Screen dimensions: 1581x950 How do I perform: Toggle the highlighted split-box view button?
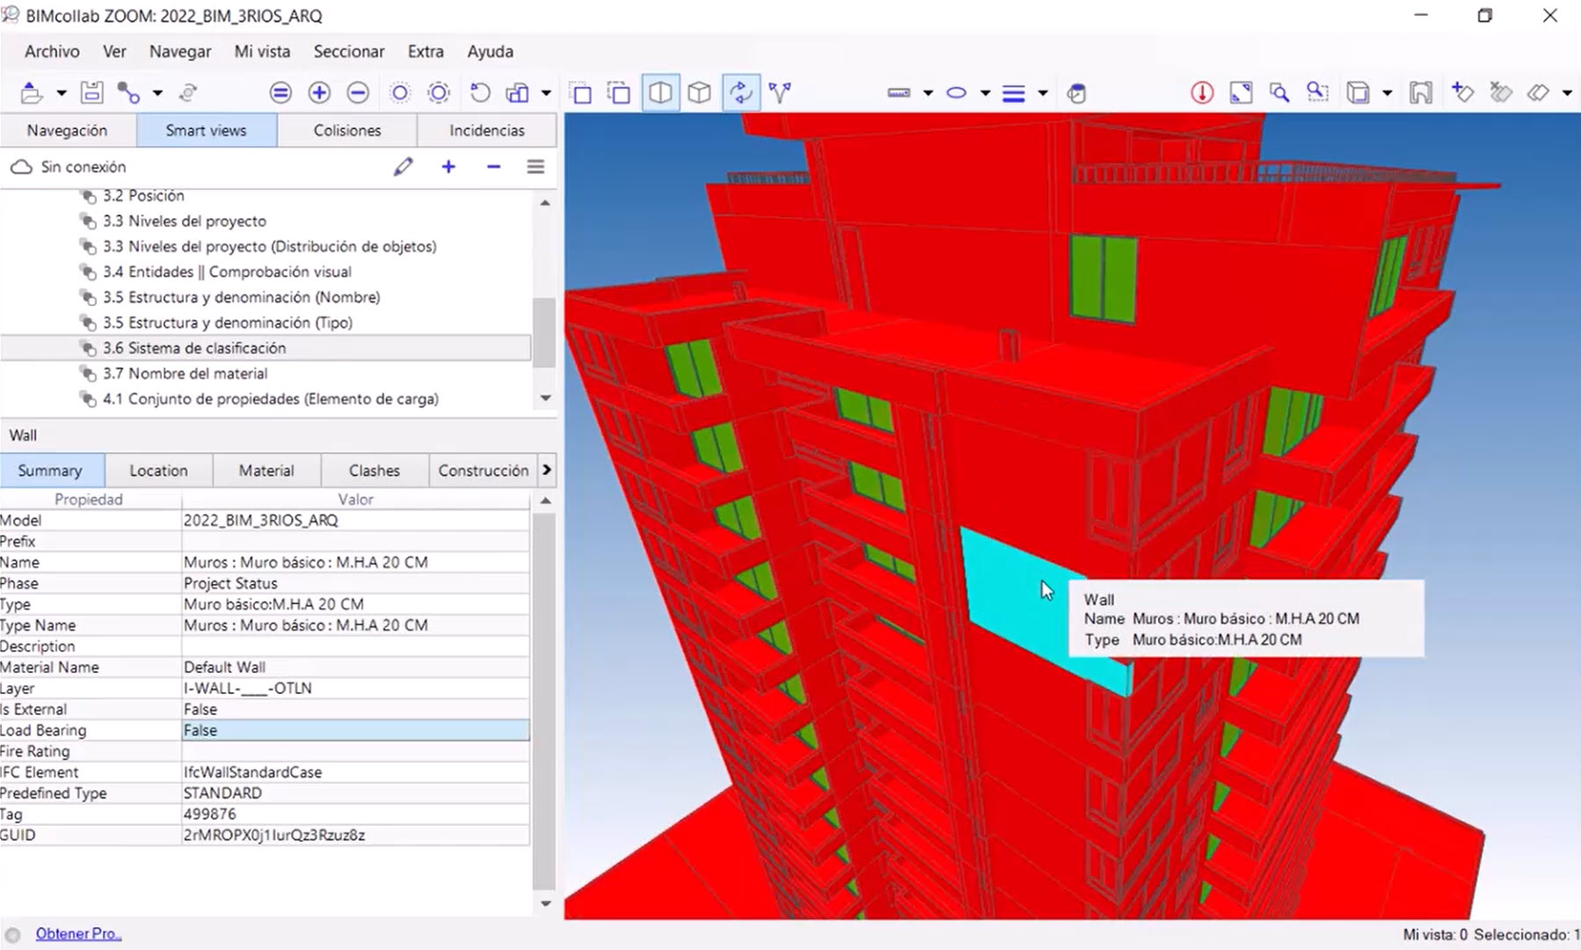(x=660, y=92)
